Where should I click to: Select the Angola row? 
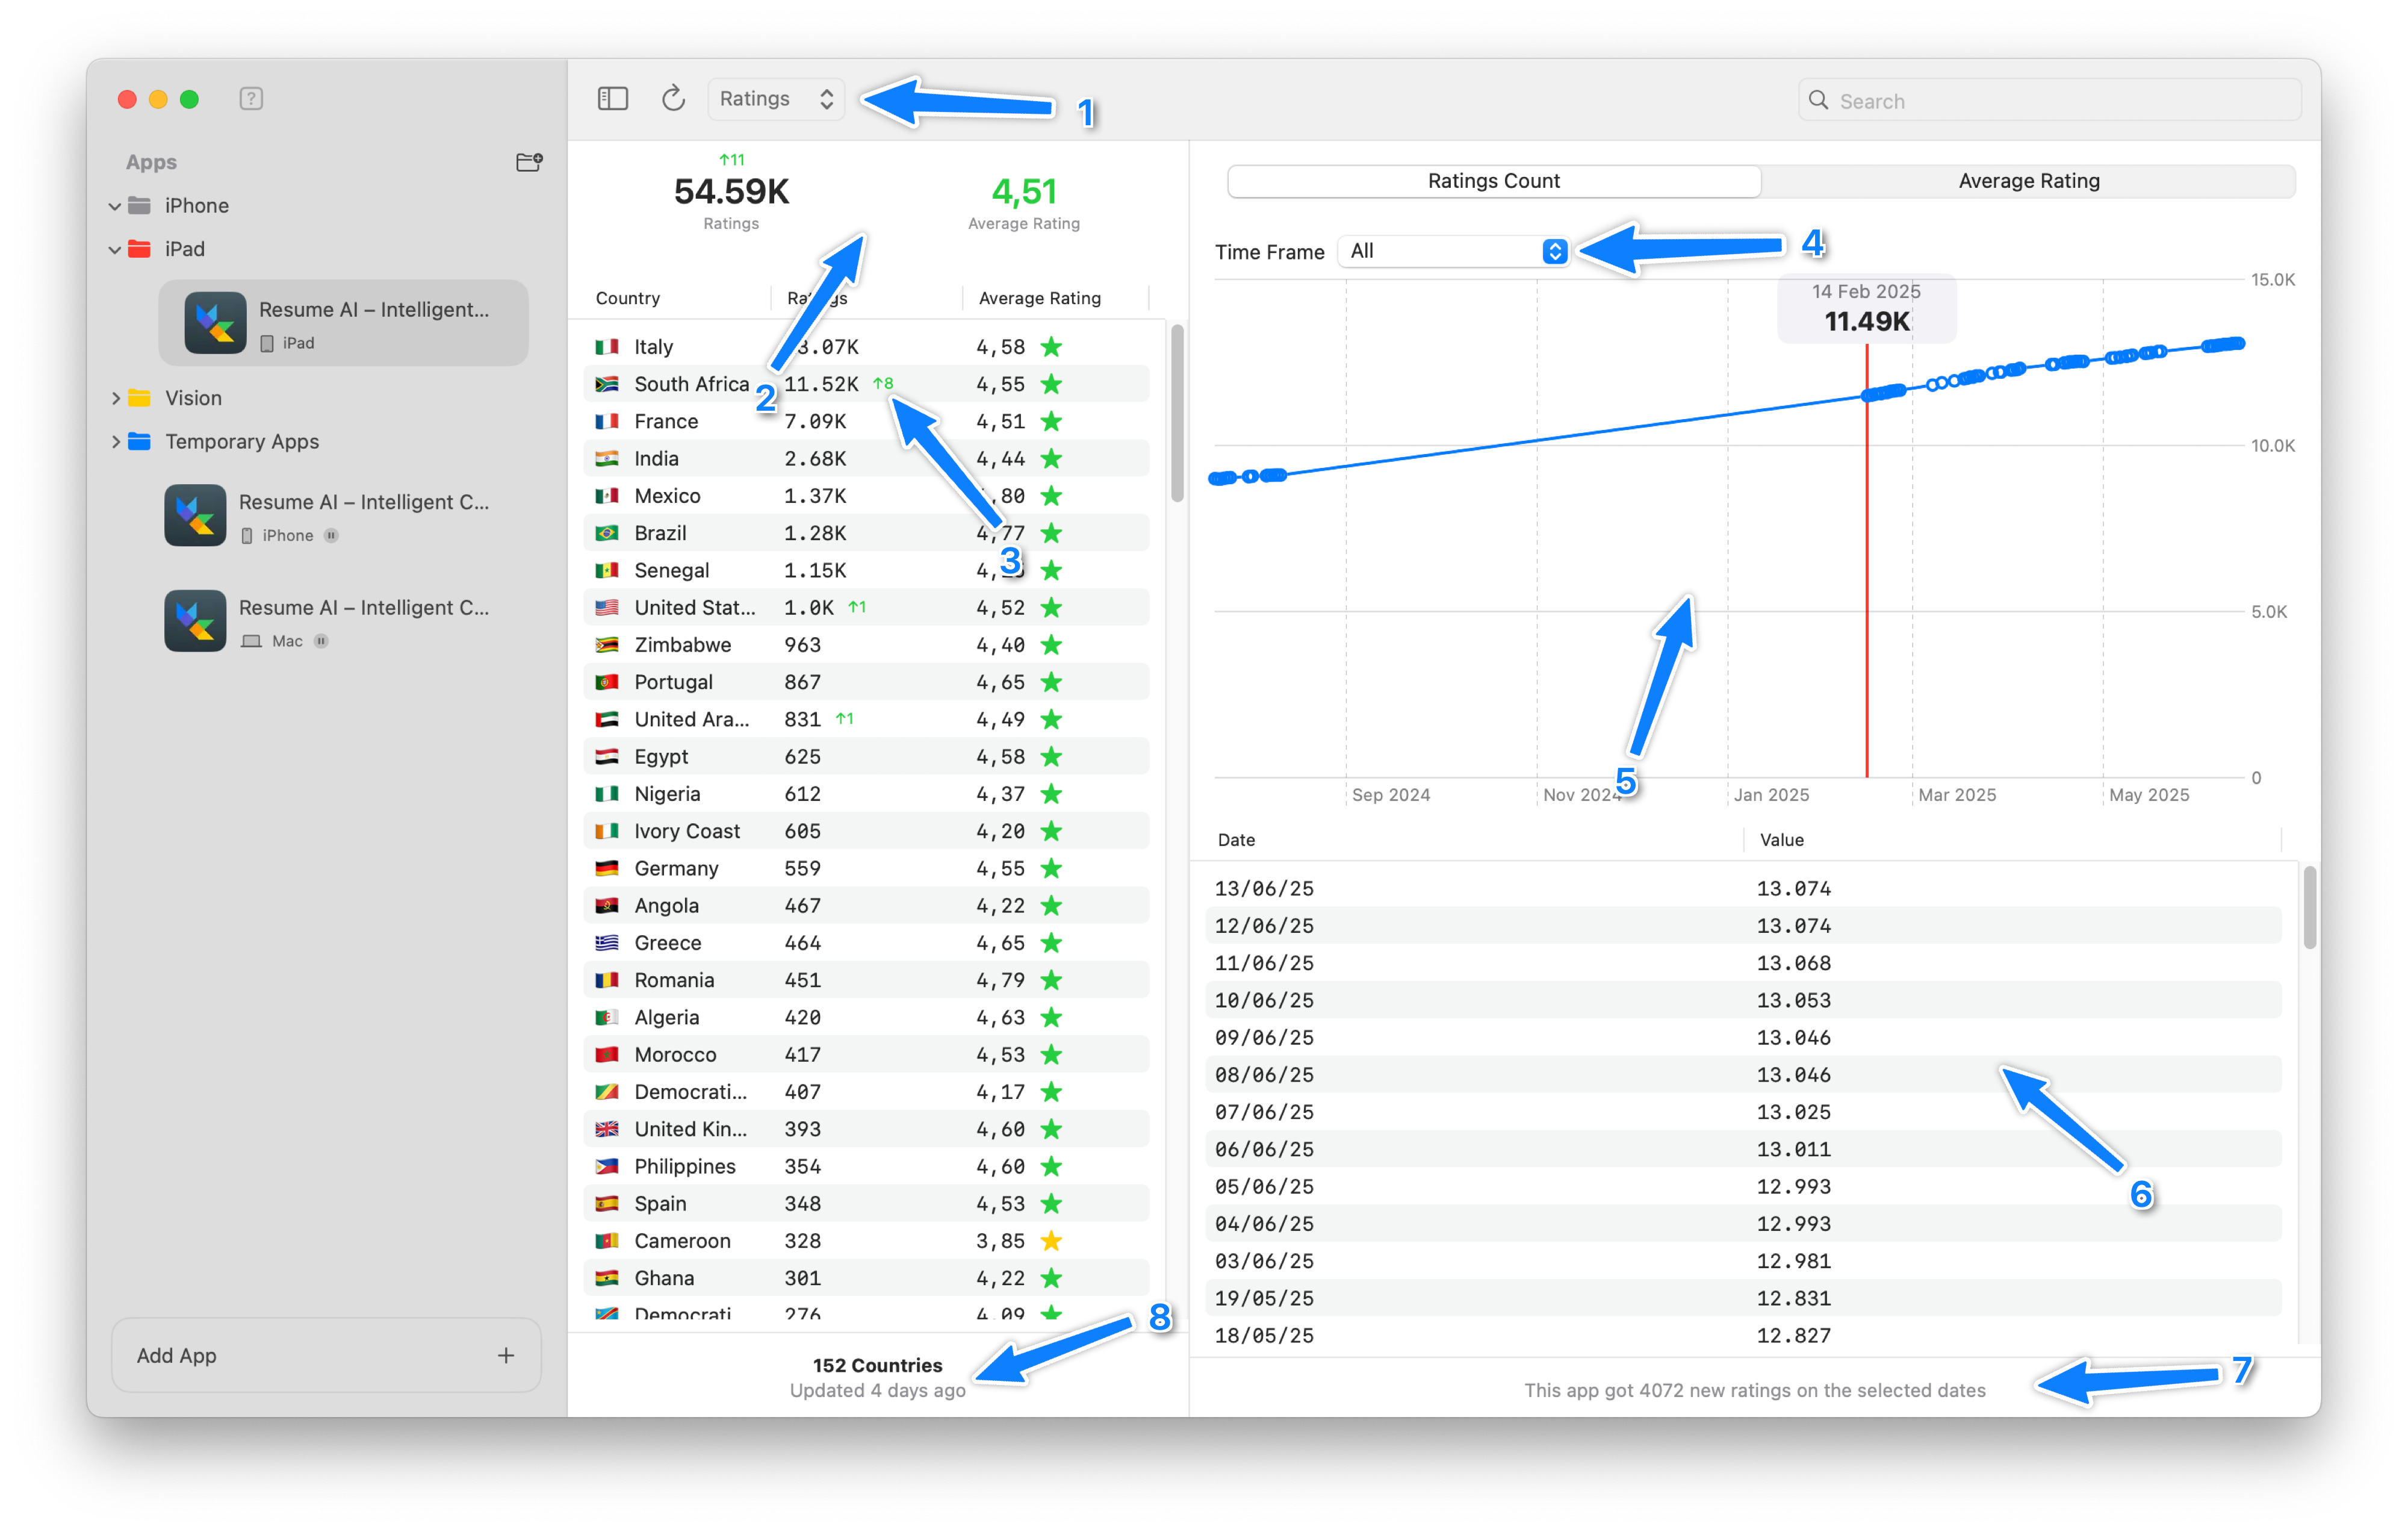click(x=866, y=906)
